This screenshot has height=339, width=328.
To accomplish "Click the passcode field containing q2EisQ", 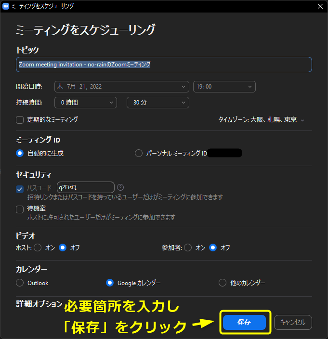I will pos(86,187).
